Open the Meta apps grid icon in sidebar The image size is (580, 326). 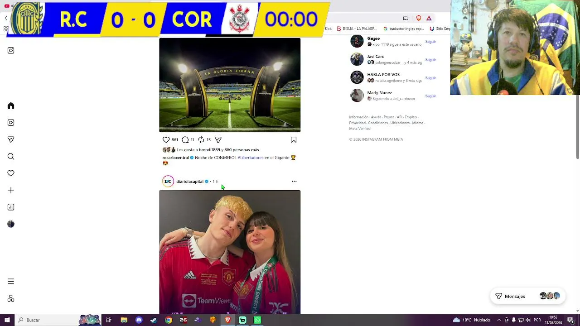(x=11, y=298)
